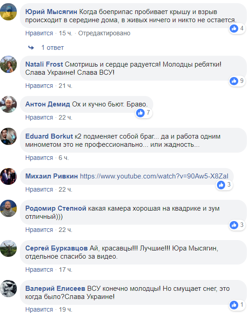The height and width of the screenshot is (313, 250).
Task: Click the like count icon on Natali Frost's comment
Action: (234, 81)
